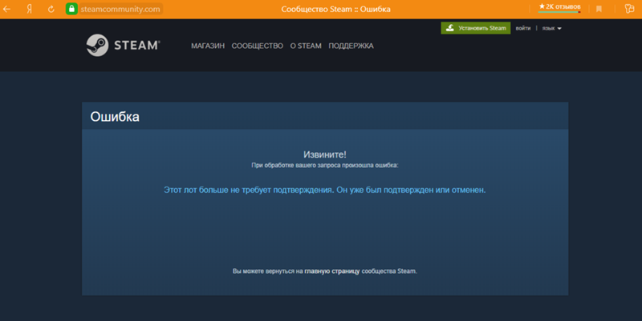Click the green padlock security icon
This screenshot has height=321, width=642.
(71, 9)
